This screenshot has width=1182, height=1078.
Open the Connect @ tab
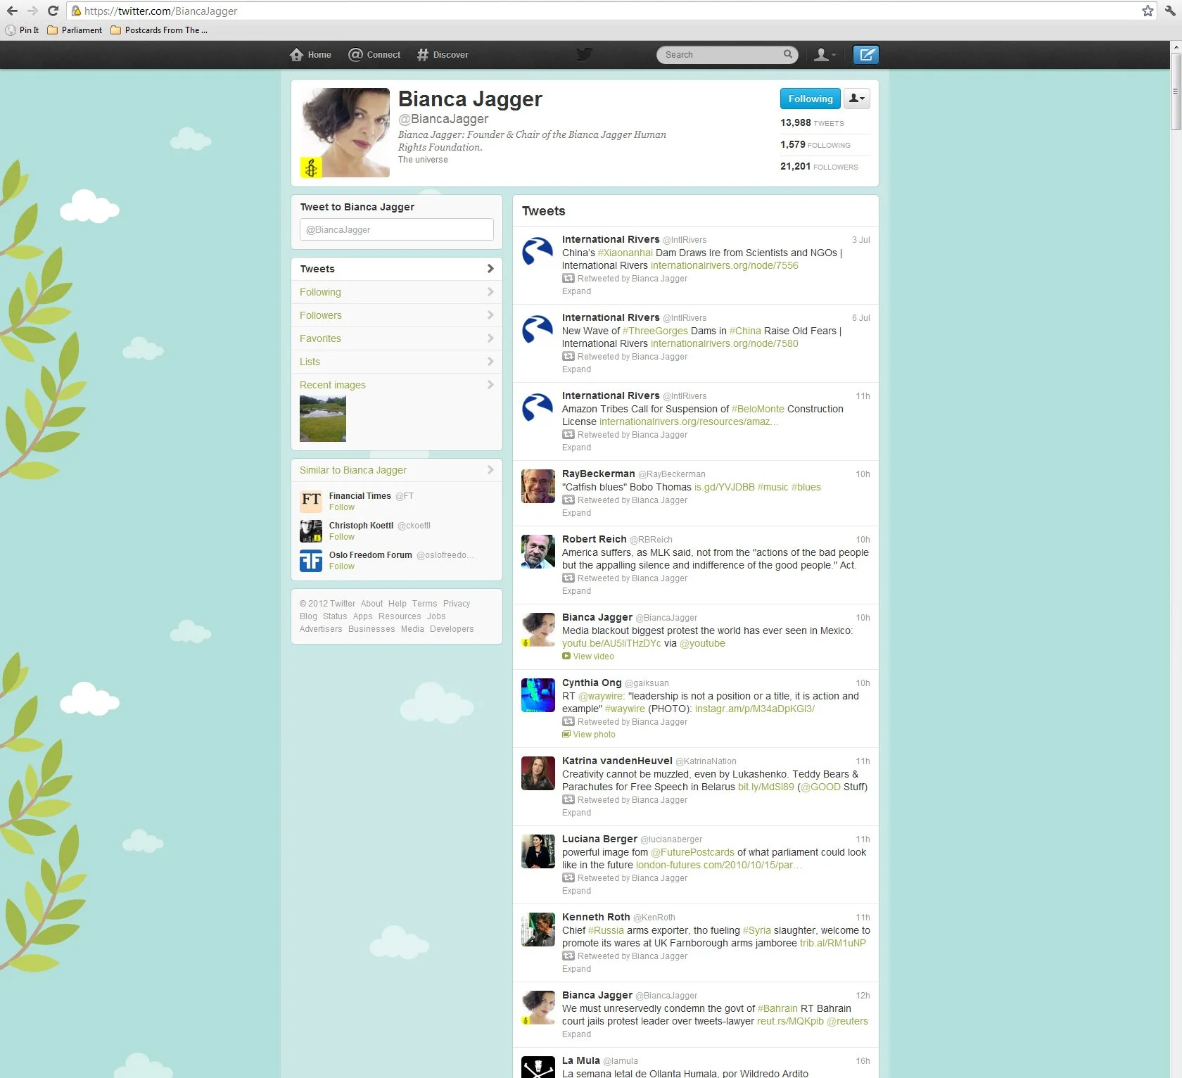point(374,55)
